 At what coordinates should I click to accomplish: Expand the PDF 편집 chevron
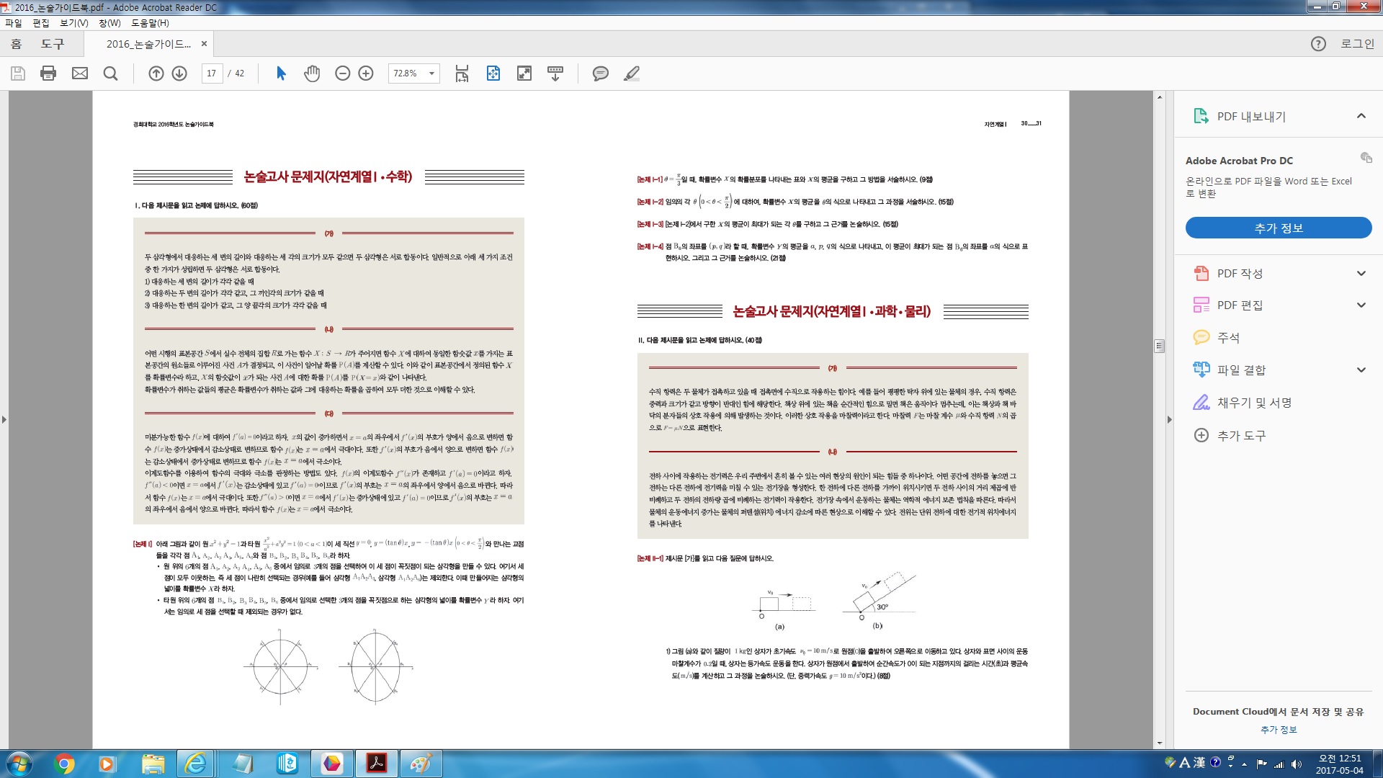pos(1361,305)
